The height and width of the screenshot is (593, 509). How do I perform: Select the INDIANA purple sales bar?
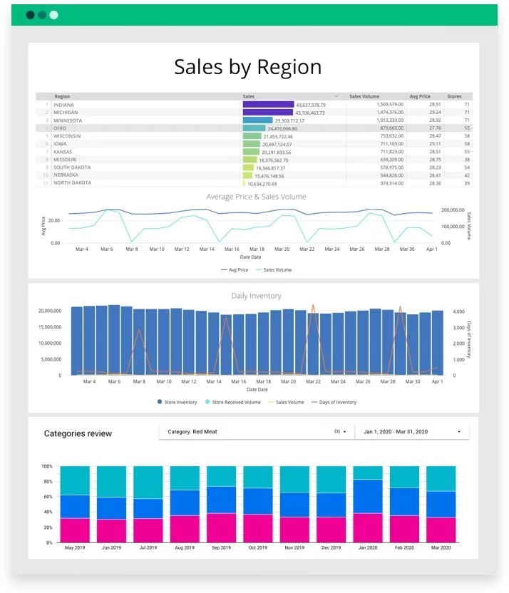coord(268,105)
